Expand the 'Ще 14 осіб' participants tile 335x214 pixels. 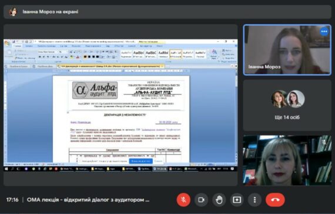(287, 105)
